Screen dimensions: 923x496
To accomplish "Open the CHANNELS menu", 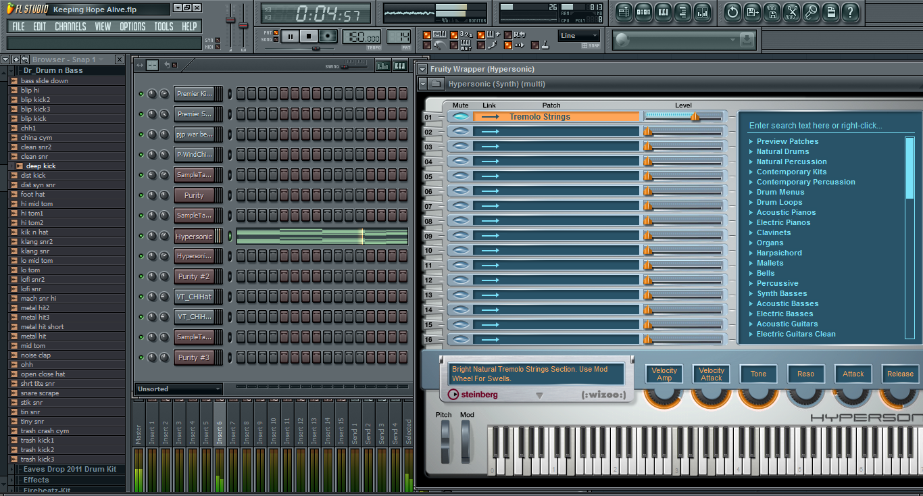I will (x=70, y=26).
